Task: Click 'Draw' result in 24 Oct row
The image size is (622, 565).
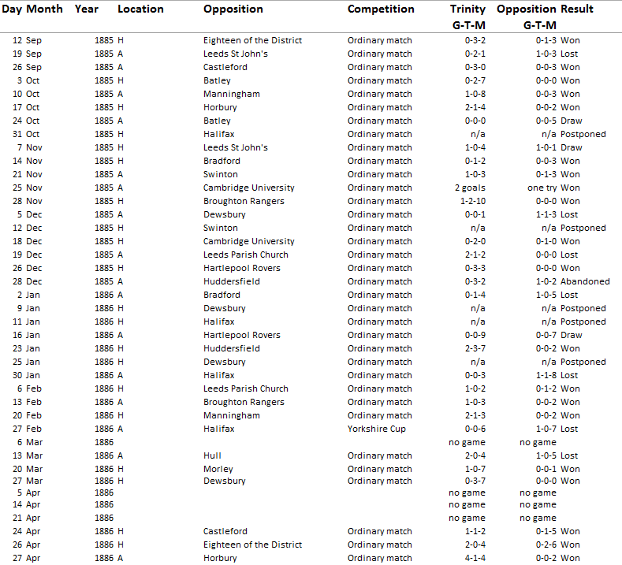Action: [x=572, y=121]
